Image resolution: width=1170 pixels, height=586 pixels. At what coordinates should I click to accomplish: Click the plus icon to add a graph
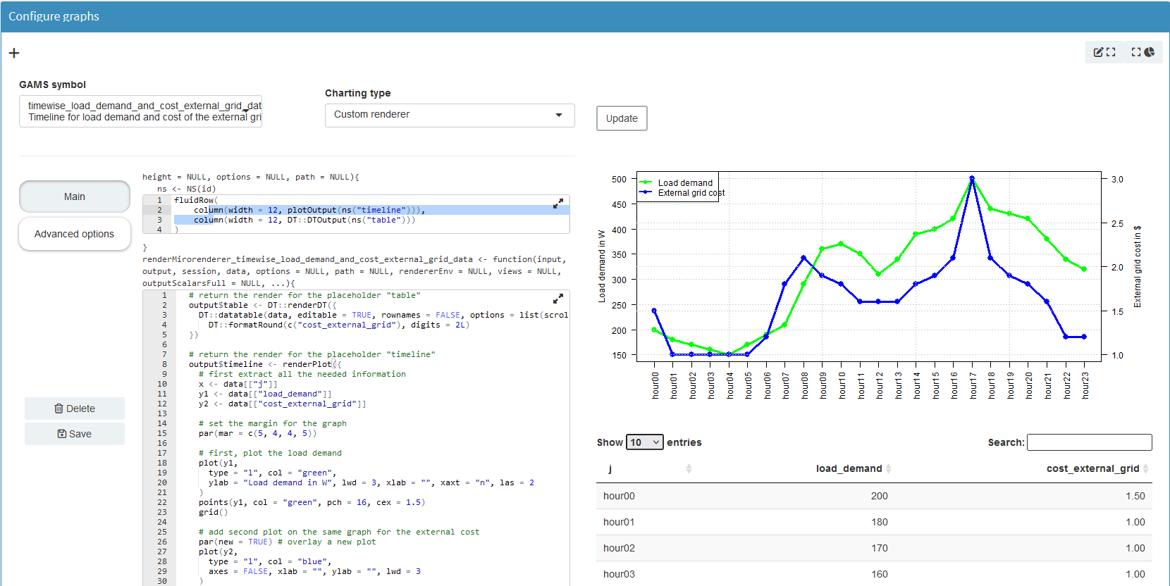(14, 53)
